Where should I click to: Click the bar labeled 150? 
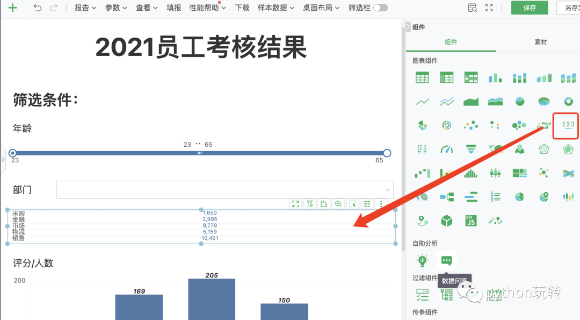284,311
